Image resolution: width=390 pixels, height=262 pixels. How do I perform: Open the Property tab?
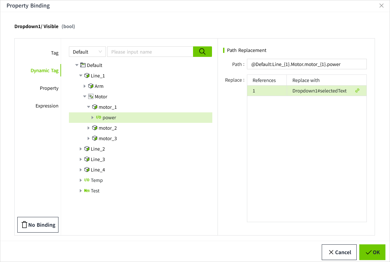coord(49,88)
